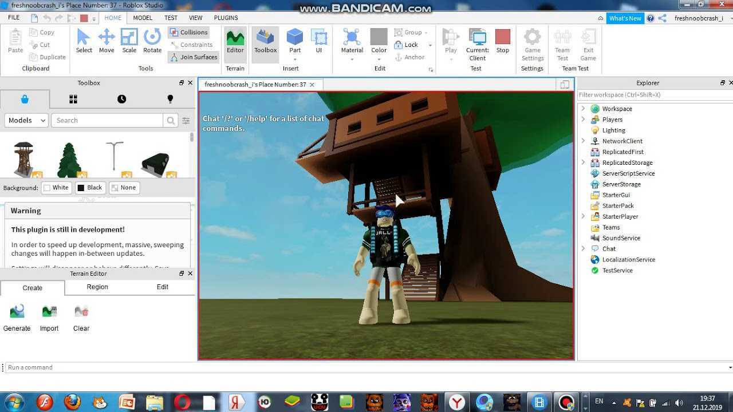Select the pine tree model thumbnail

[x=69, y=160]
